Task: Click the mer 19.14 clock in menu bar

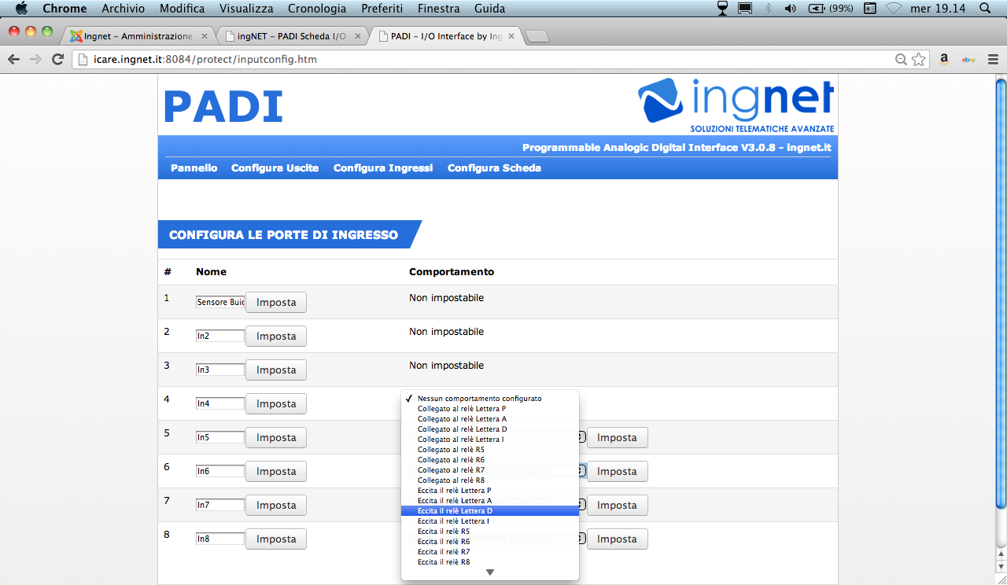Action: 939,9
